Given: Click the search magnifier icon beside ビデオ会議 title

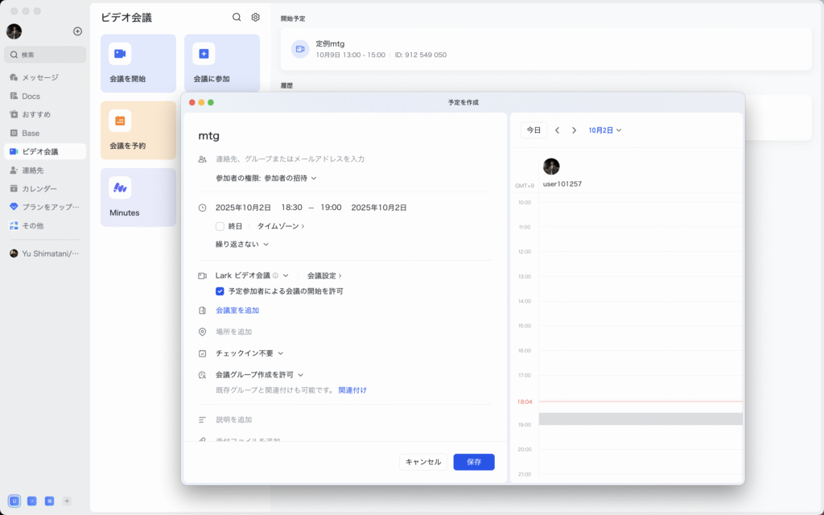Looking at the screenshot, I should (x=237, y=17).
